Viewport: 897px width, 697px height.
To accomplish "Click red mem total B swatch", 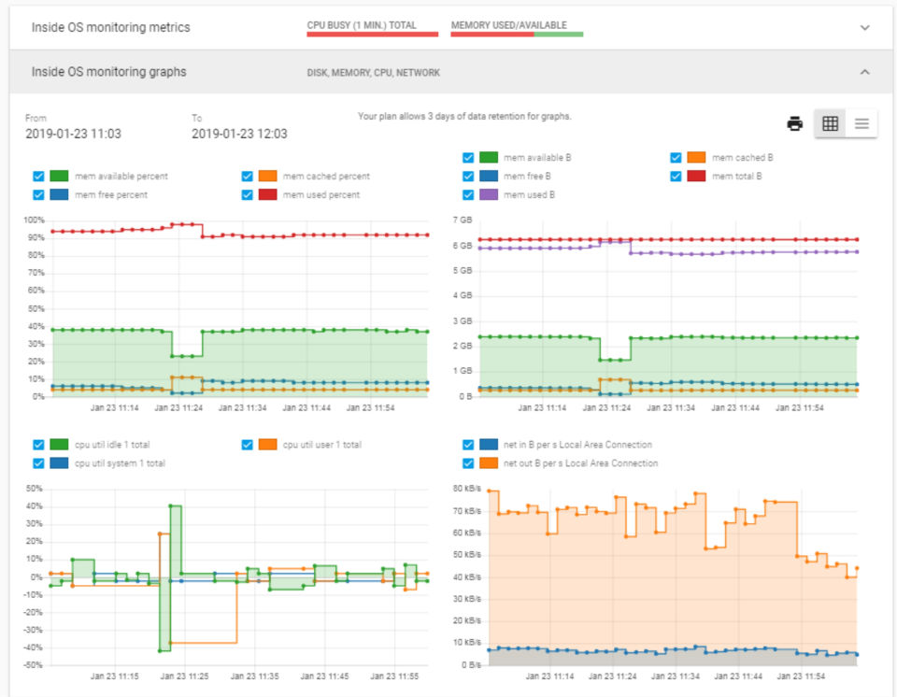I will [696, 177].
